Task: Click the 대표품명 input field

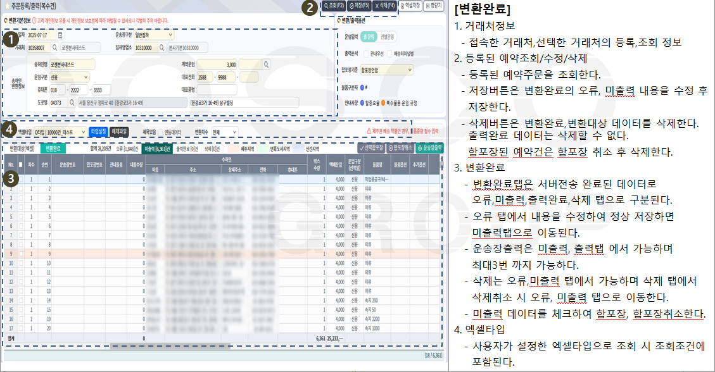Action: (x=217, y=90)
